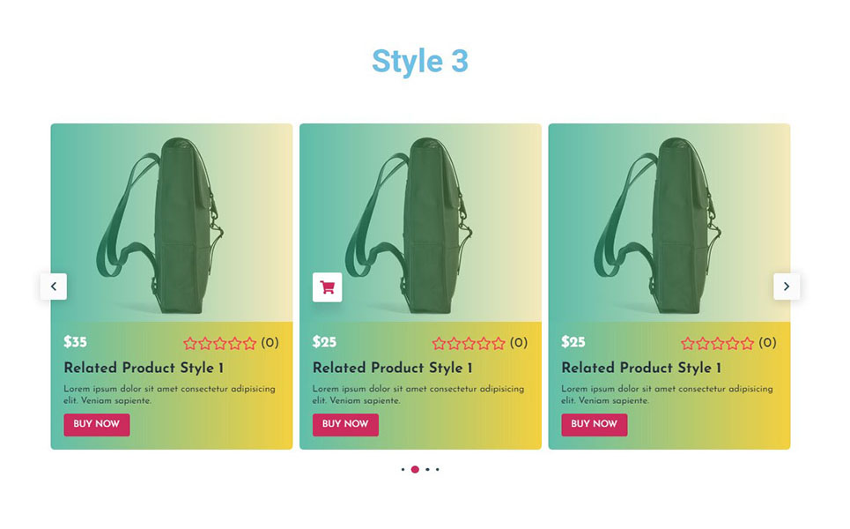The width and height of the screenshot is (850, 529).
Task: Open third card product title link
Action: 641,368
